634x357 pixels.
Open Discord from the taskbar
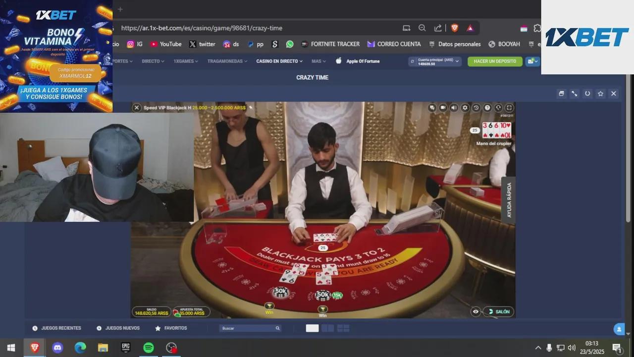coord(58,348)
